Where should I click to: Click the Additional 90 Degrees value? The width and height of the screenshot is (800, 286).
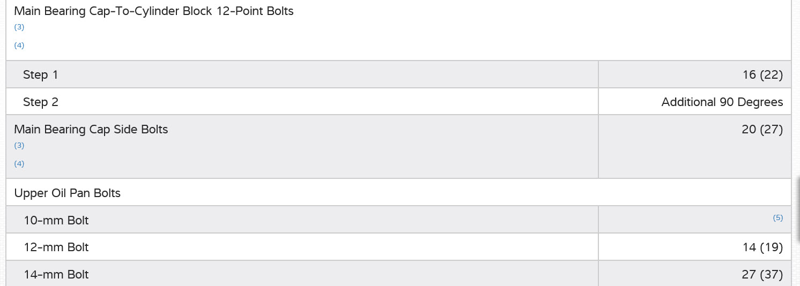click(722, 102)
